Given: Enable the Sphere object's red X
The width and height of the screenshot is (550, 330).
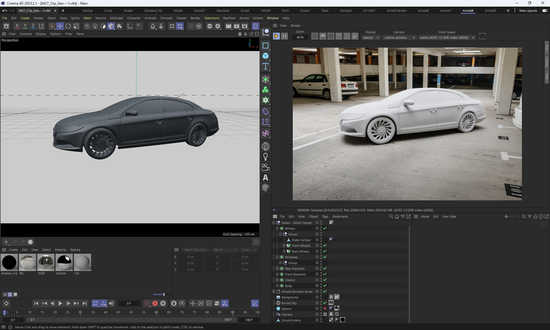Looking at the screenshot, I should [x=325, y=309].
